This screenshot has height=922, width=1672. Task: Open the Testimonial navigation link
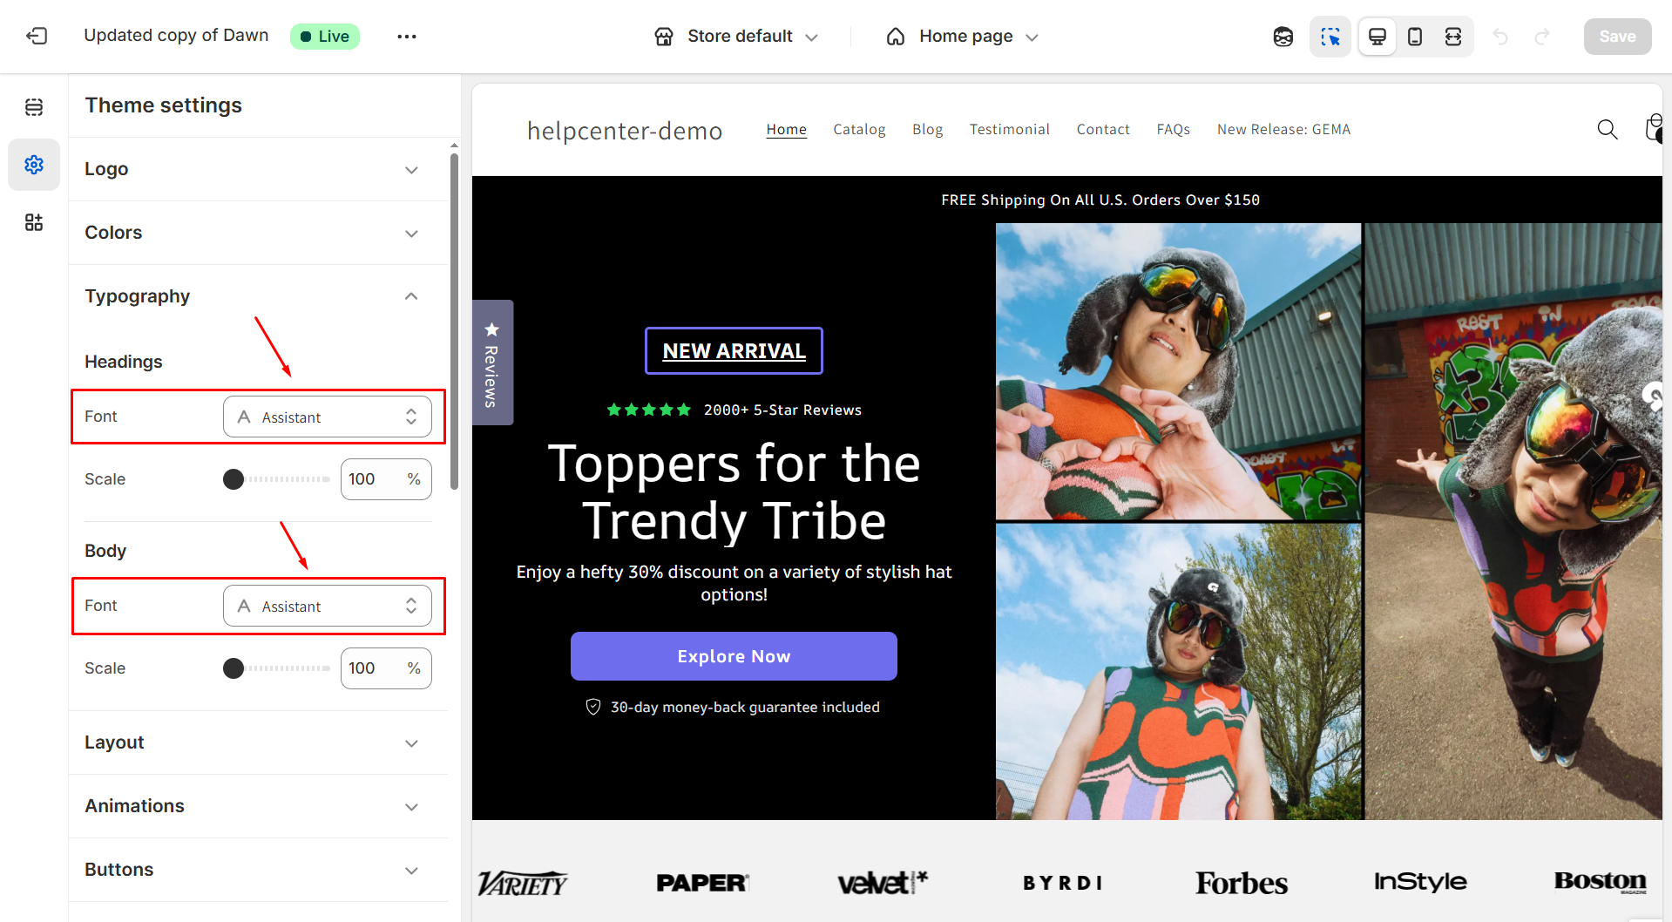[1009, 130]
